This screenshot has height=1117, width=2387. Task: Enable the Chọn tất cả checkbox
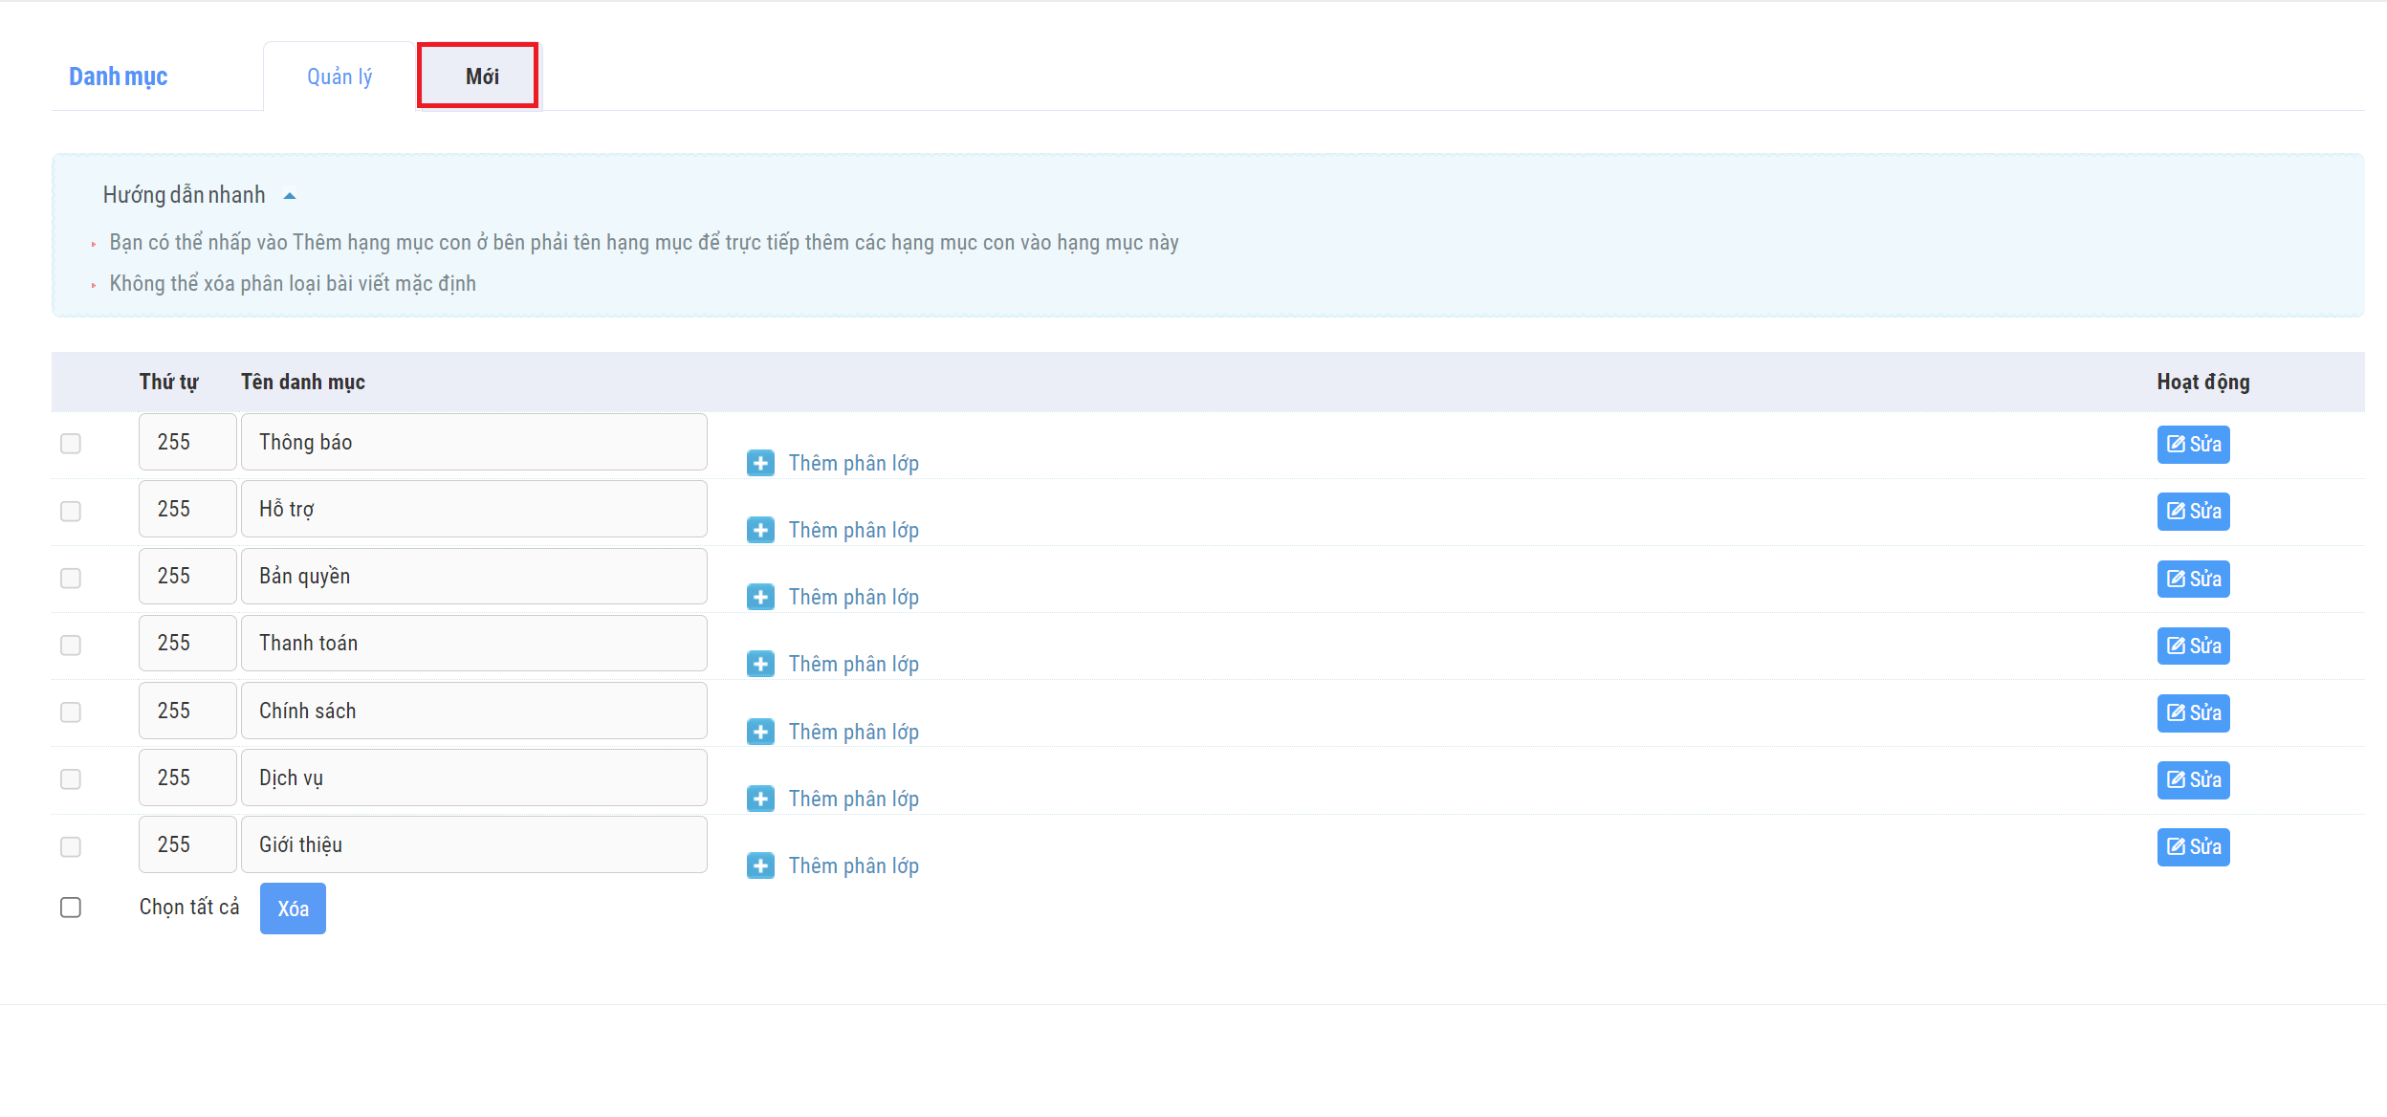pos(71,908)
